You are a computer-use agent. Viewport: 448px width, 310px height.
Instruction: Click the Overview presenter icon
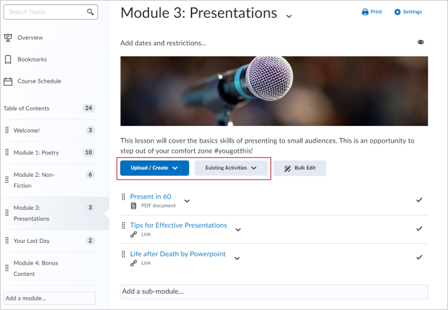pos(8,37)
